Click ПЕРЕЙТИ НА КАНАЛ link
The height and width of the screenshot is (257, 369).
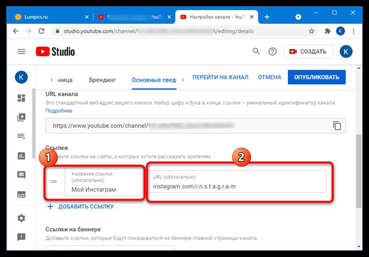pyautogui.click(x=220, y=77)
